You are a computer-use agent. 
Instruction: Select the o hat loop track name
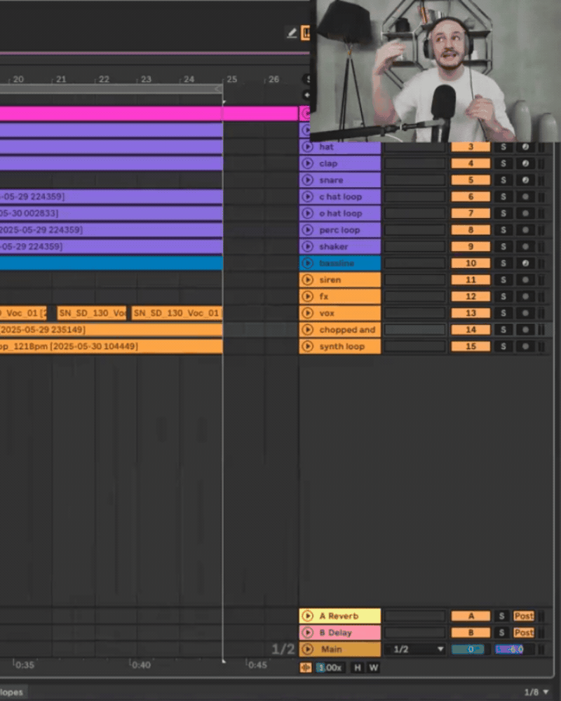(x=340, y=213)
